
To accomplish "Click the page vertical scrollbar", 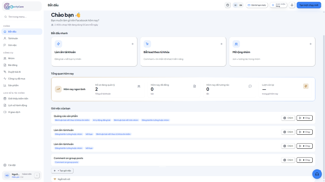I will (323, 107).
